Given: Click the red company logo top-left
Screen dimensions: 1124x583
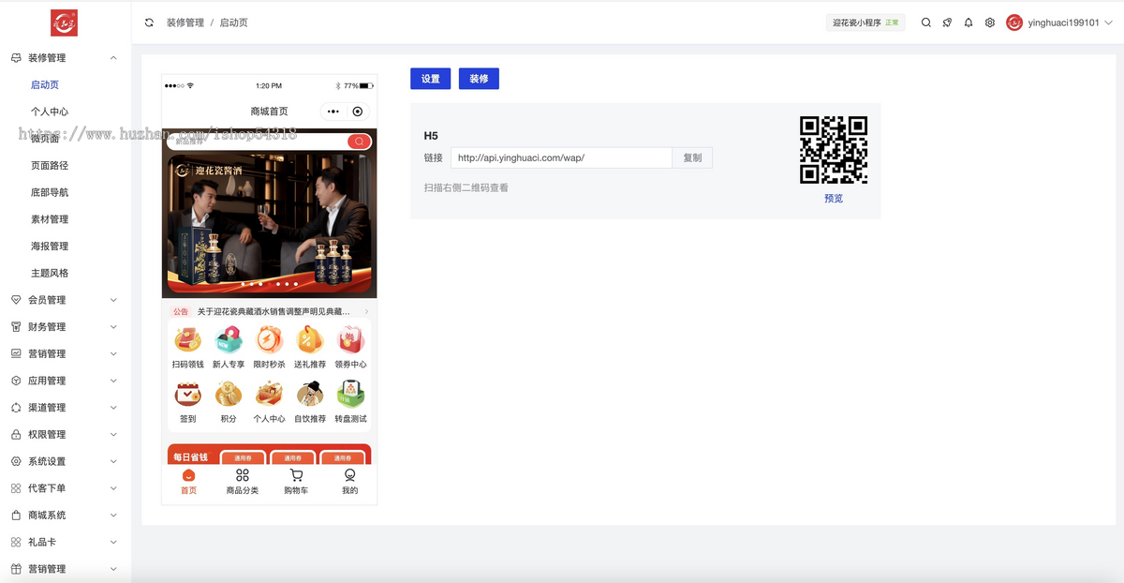Looking at the screenshot, I should coord(64,22).
